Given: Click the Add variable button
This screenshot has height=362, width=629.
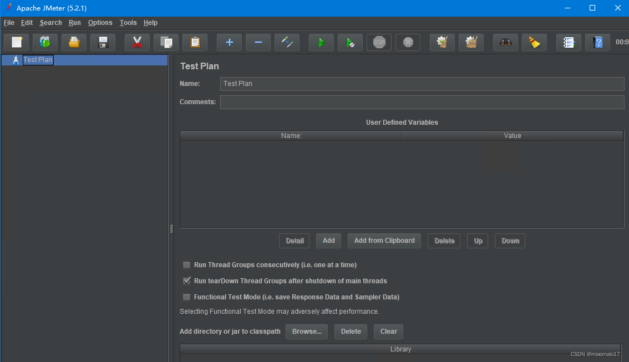Looking at the screenshot, I should coord(328,241).
